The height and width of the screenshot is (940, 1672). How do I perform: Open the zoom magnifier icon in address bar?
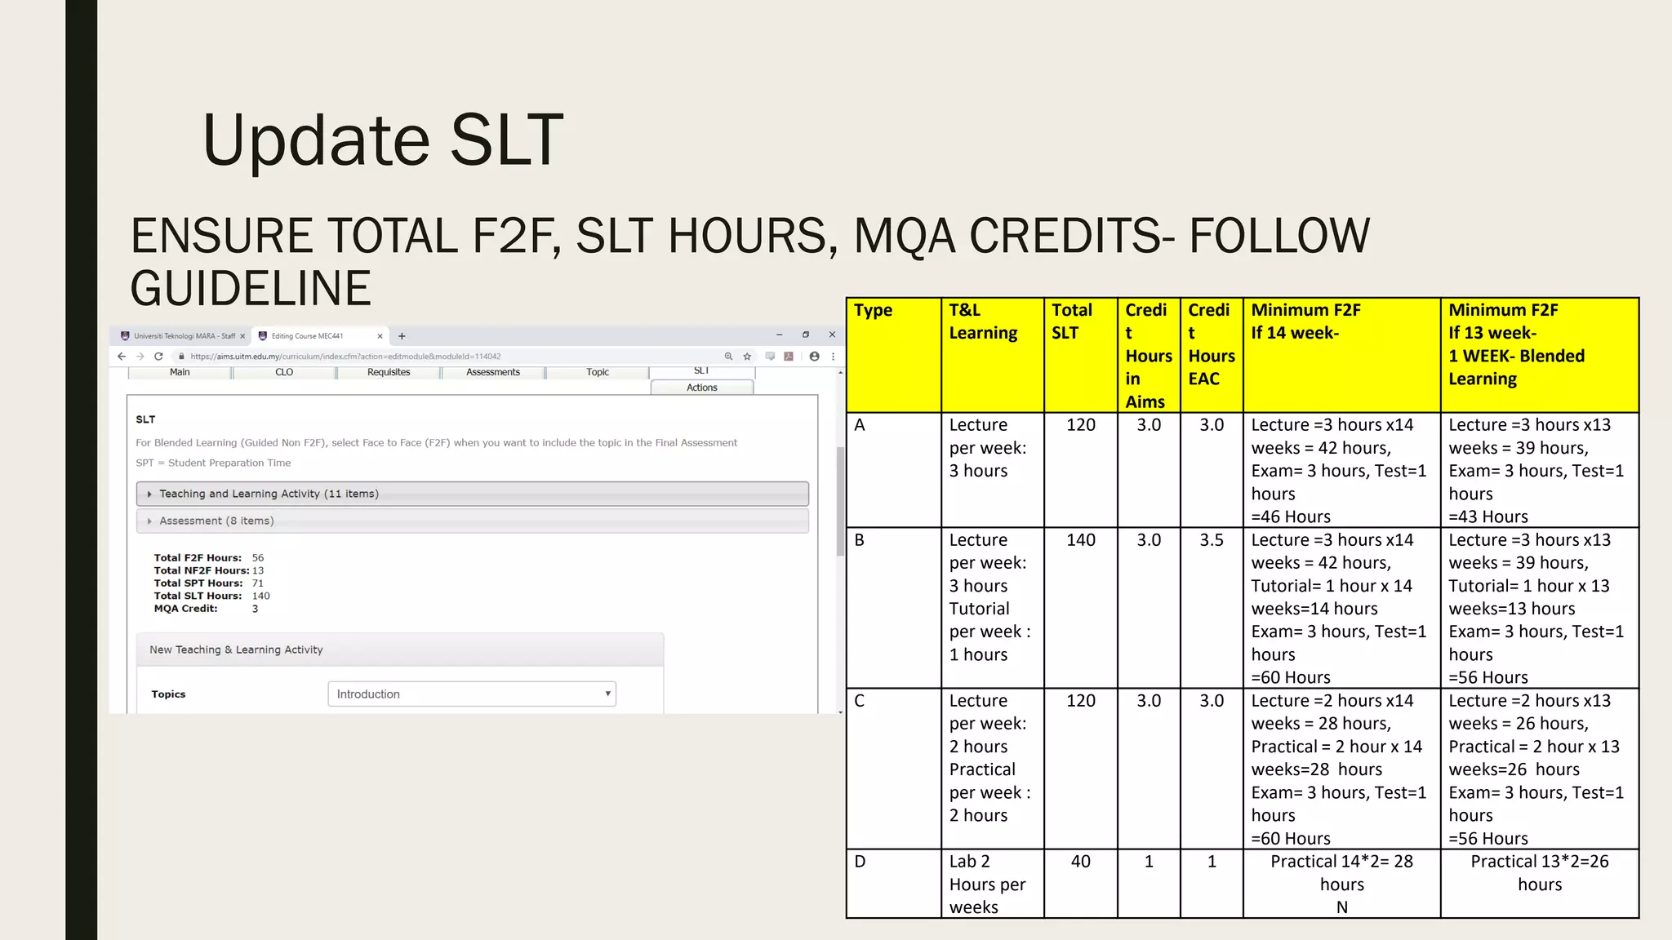pyautogui.click(x=728, y=357)
